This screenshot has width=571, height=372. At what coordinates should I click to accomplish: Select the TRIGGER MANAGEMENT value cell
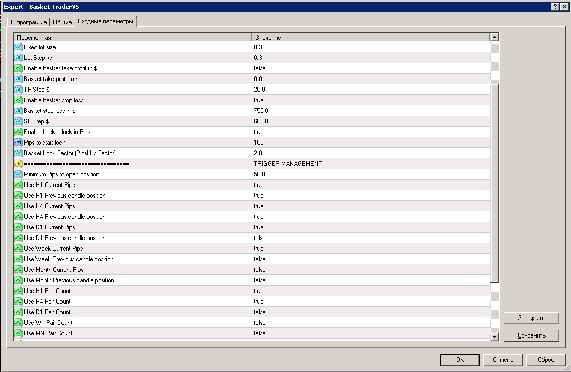[371, 164]
